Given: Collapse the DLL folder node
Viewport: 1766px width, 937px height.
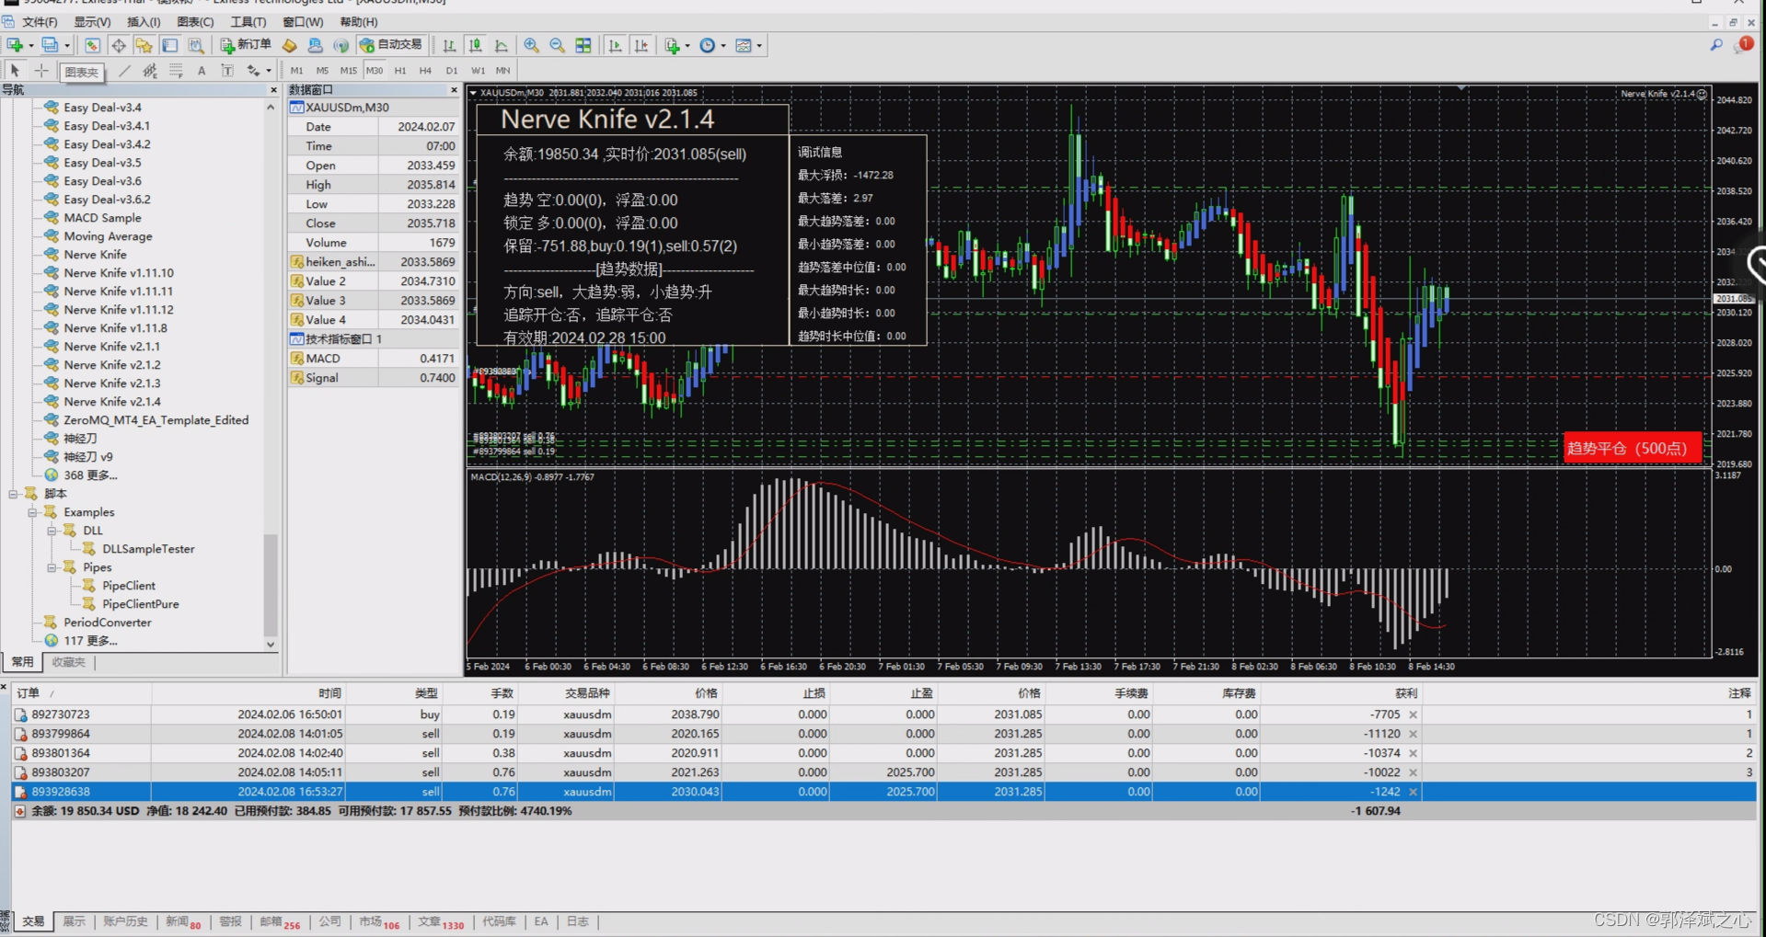Looking at the screenshot, I should click(x=52, y=531).
